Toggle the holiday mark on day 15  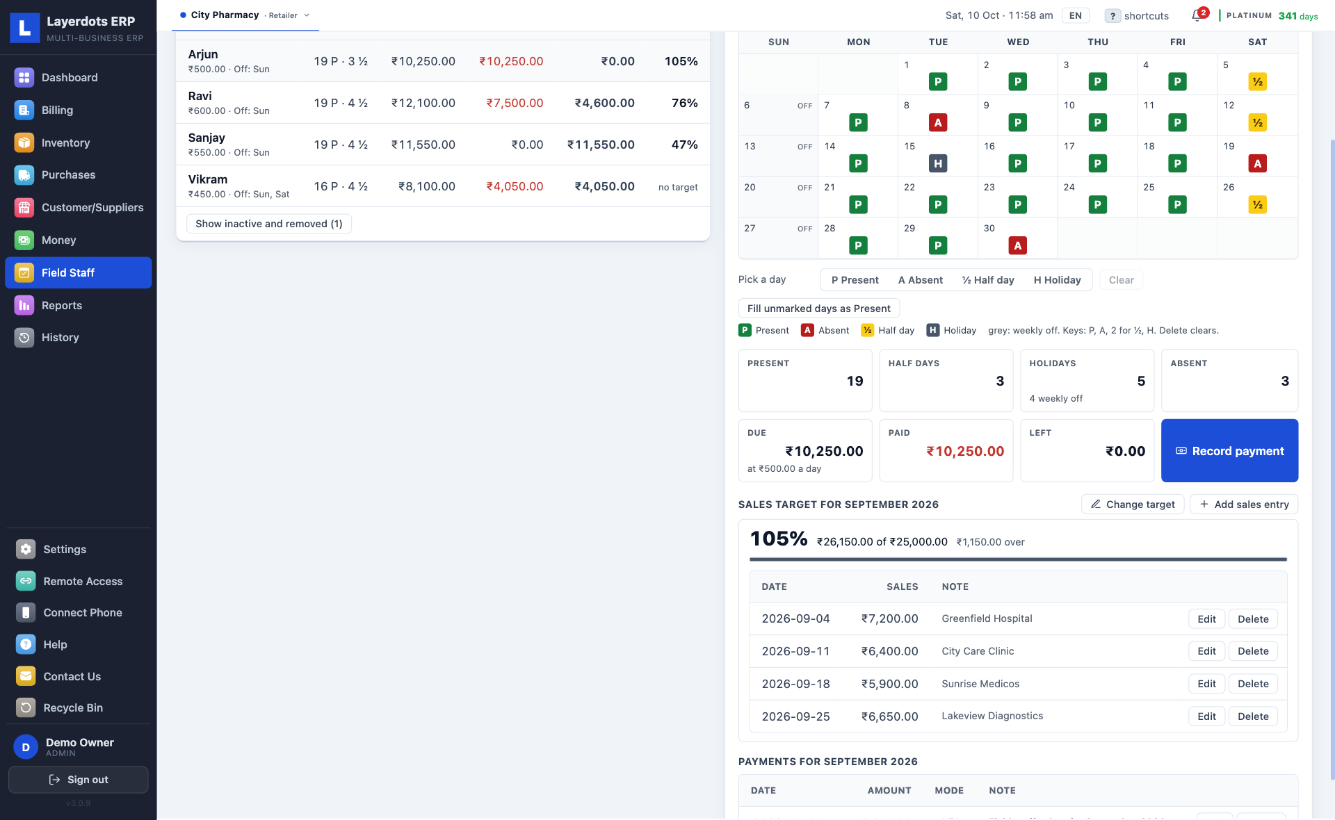938,164
